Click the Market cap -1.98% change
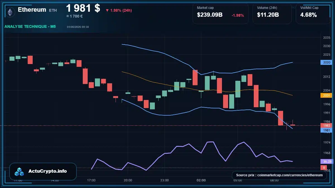Screen dimensions: 335x188 click(238, 15)
